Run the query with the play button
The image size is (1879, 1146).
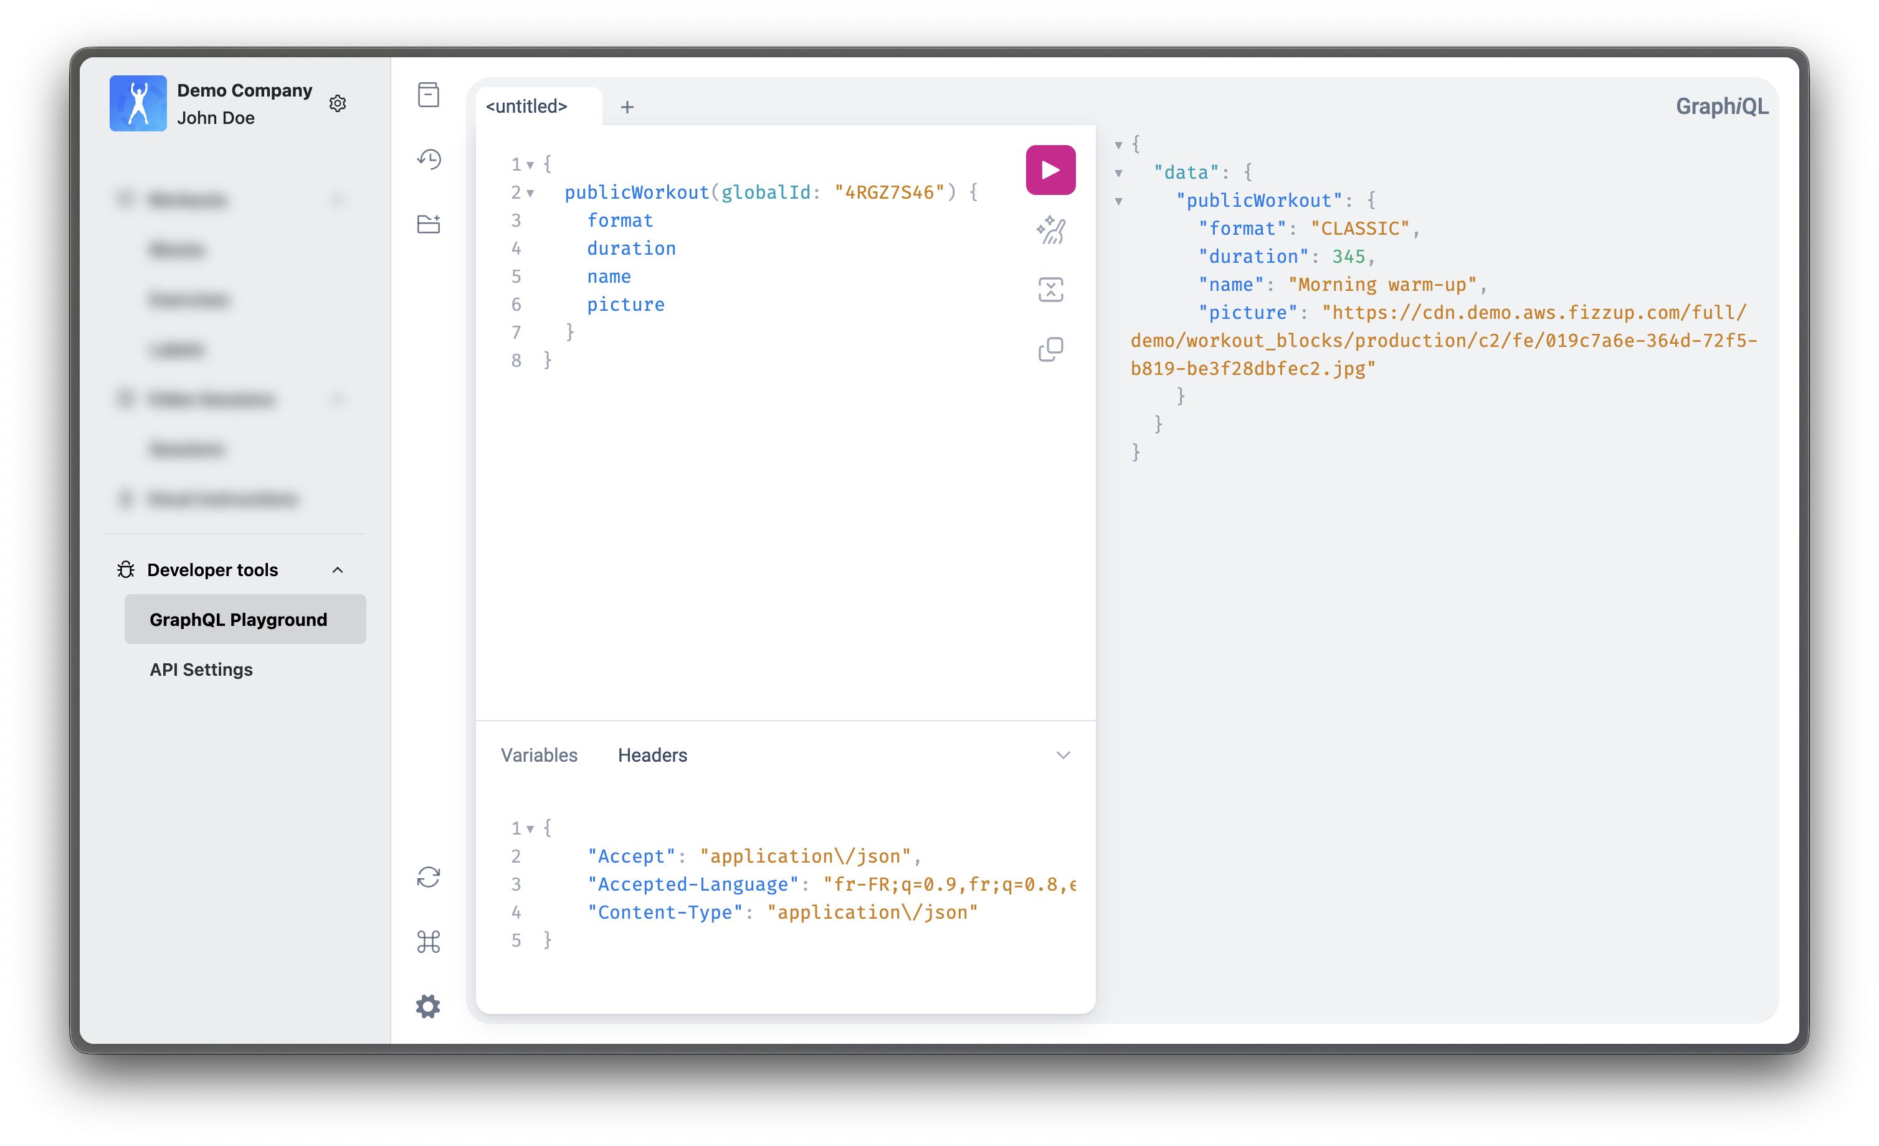coord(1050,169)
